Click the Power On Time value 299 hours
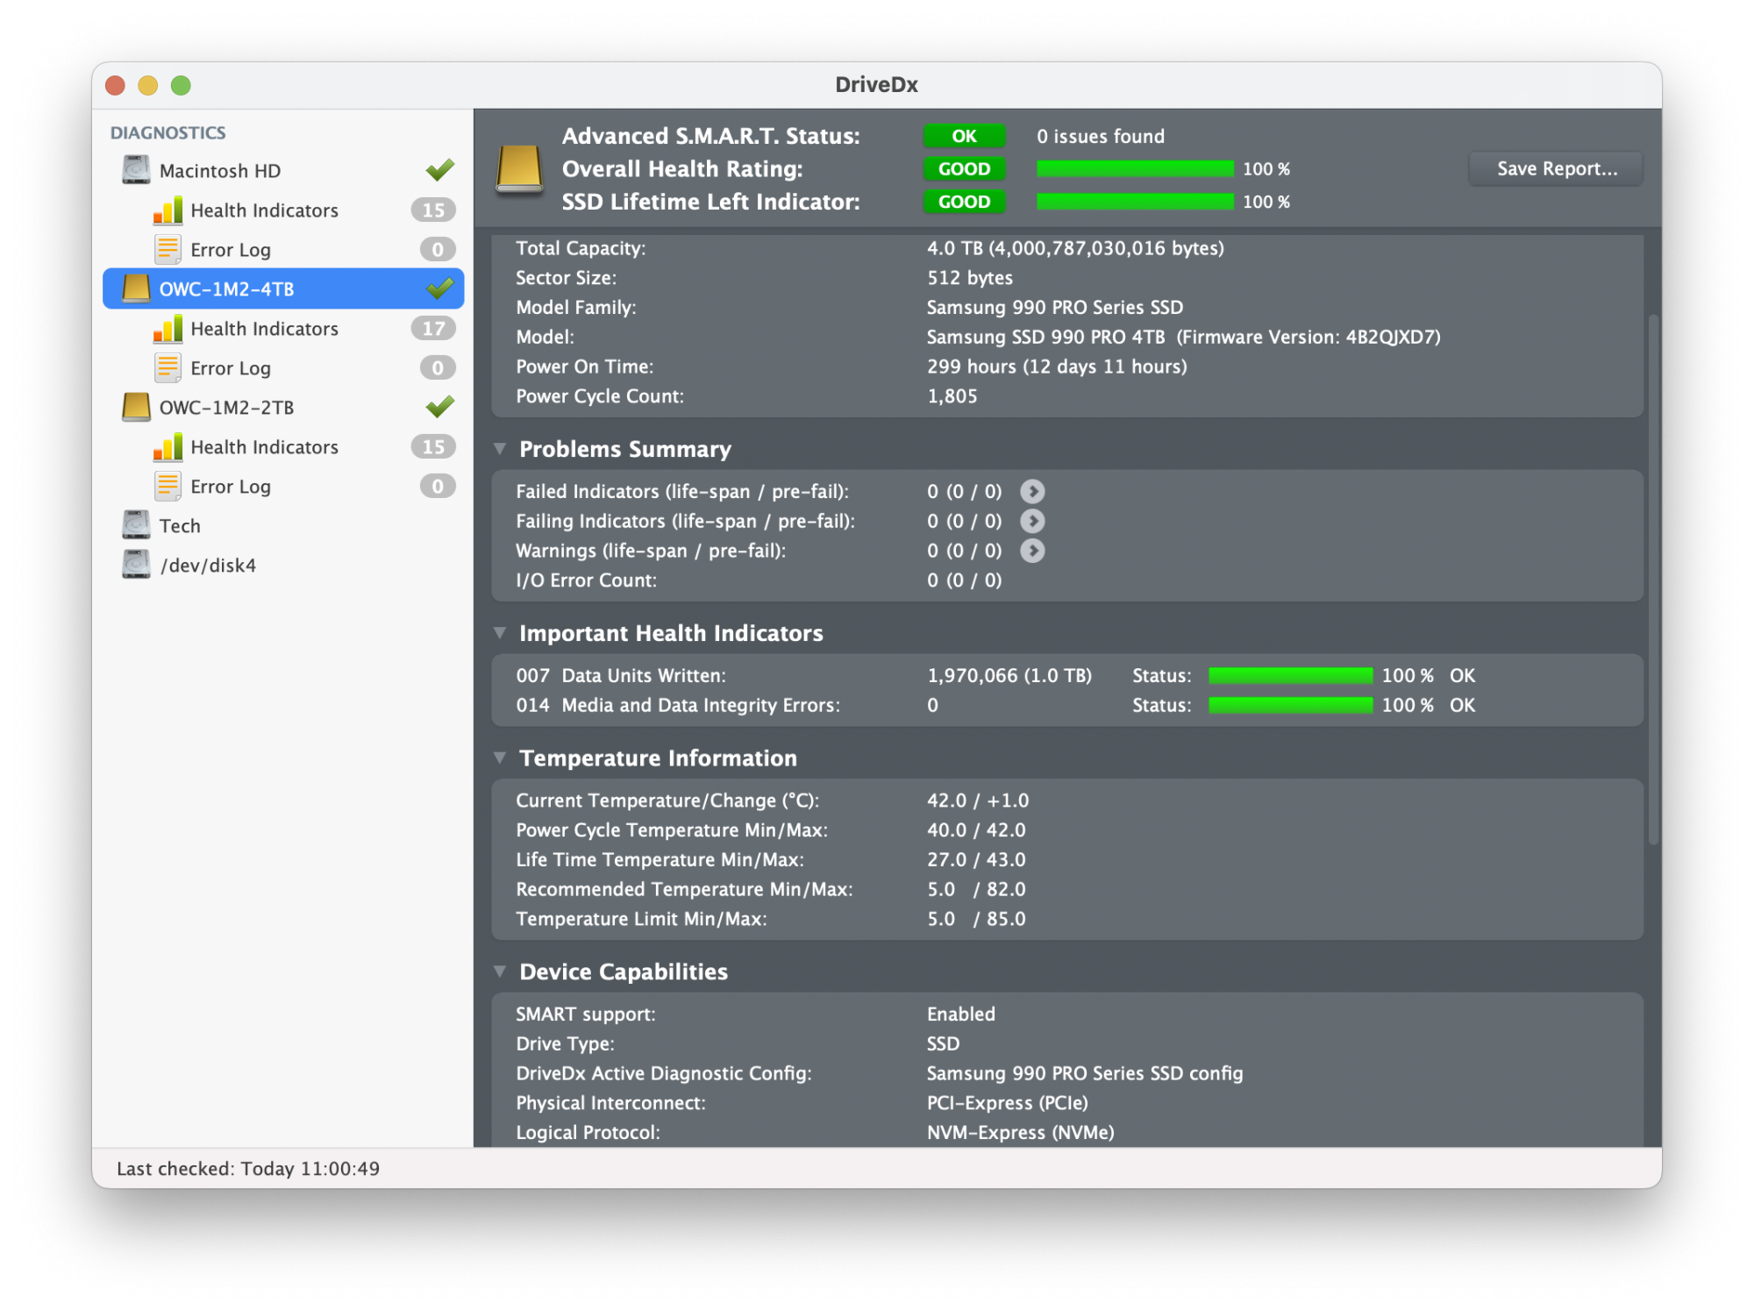This screenshot has width=1754, height=1310. [x=1057, y=367]
